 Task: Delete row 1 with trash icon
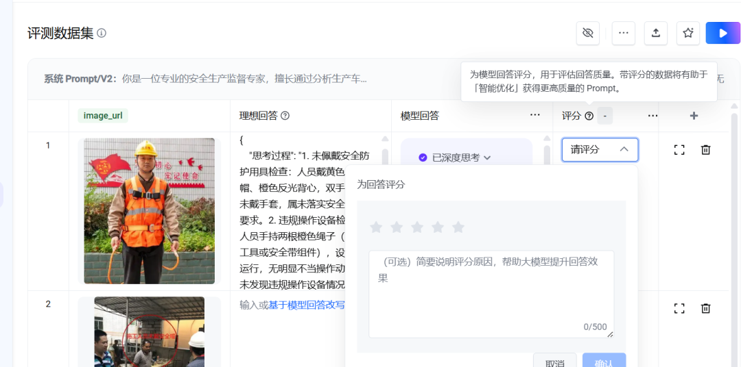(x=705, y=150)
